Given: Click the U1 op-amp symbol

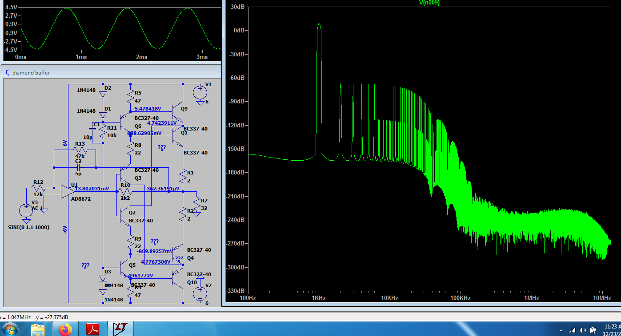Looking at the screenshot, I should tap(67, 191).
